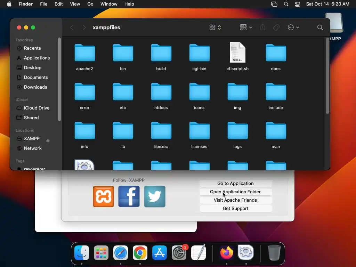Screen dimensions: 356x267
Task: Open the Help menu
Action: click(x=129, y=4)
